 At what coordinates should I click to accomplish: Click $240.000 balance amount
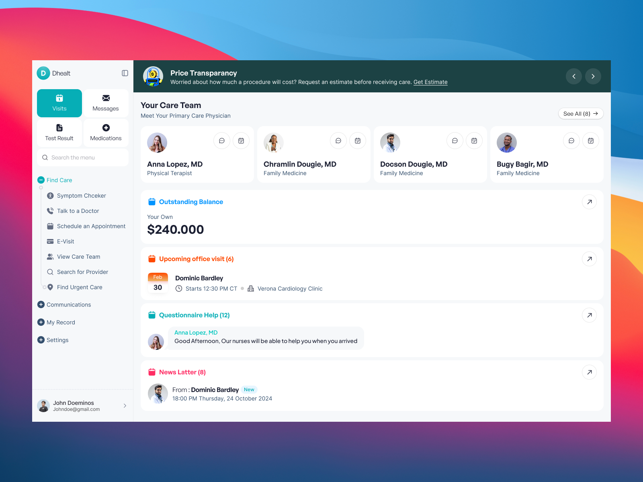pyautogui.click(x=176, y=229)
